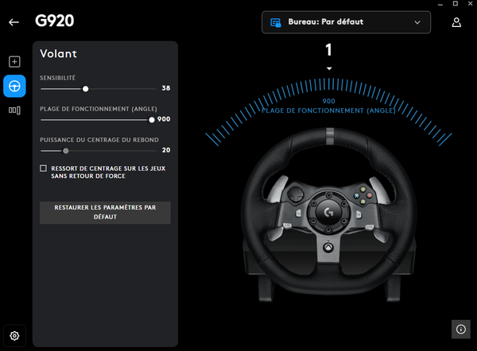477x351 pixels.
Task: Select the steering wheel settings tab
Action: coord(14,86)
